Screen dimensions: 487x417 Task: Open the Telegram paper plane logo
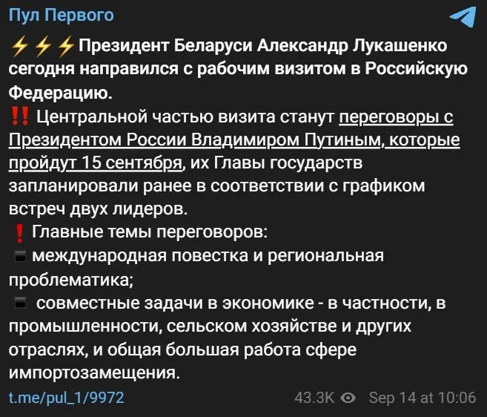click(x=463, y=16)
